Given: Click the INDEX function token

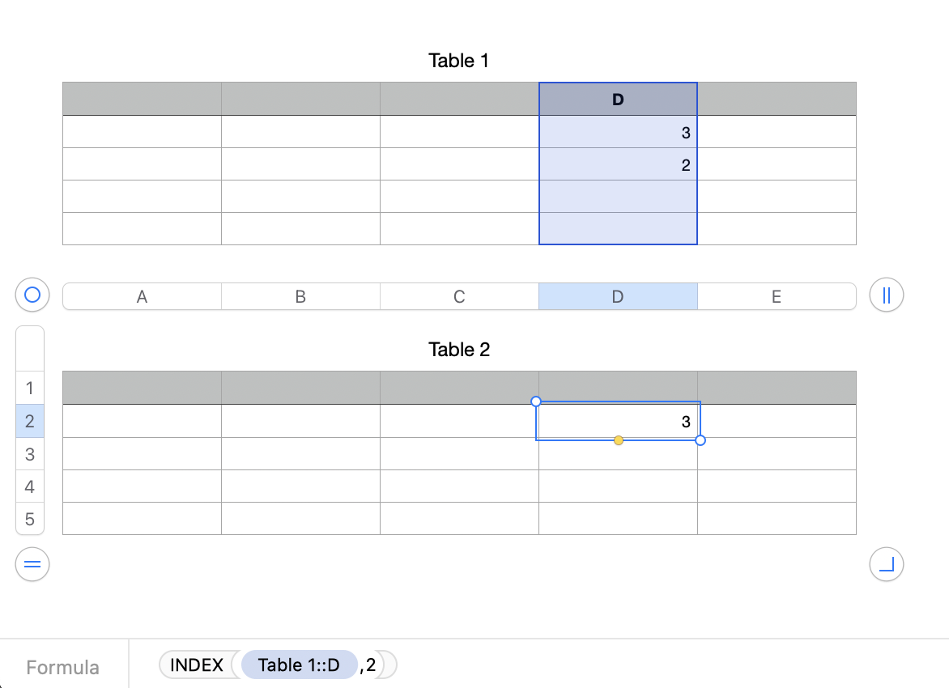Looking at the screenshot, I should coord(197,665).
